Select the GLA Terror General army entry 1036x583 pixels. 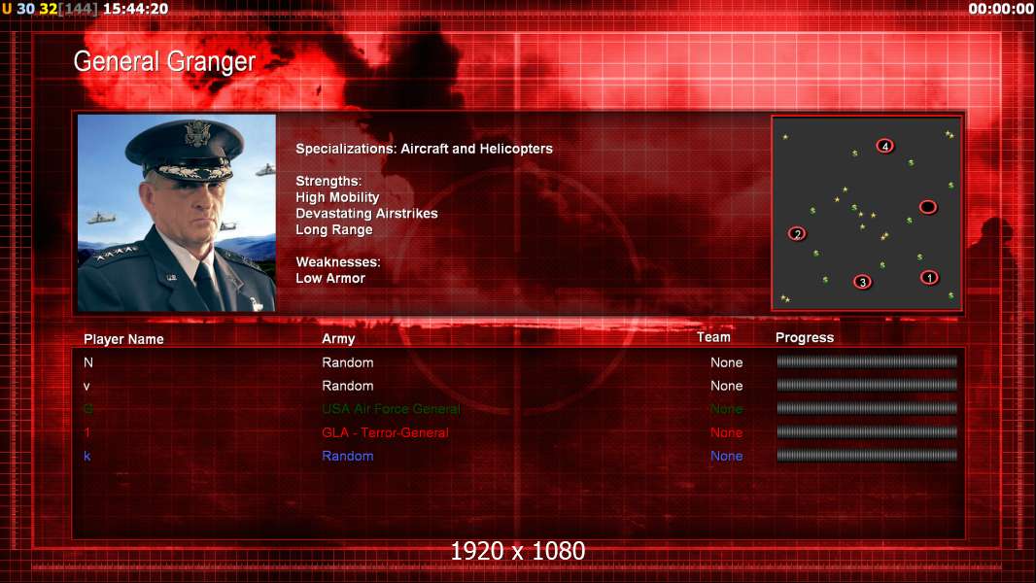click(385, 432)
